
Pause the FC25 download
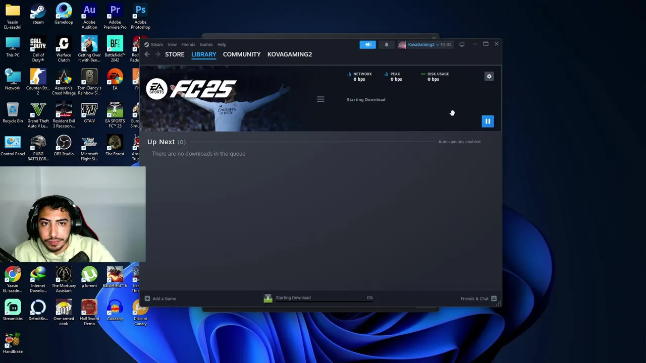coord(488,121)
